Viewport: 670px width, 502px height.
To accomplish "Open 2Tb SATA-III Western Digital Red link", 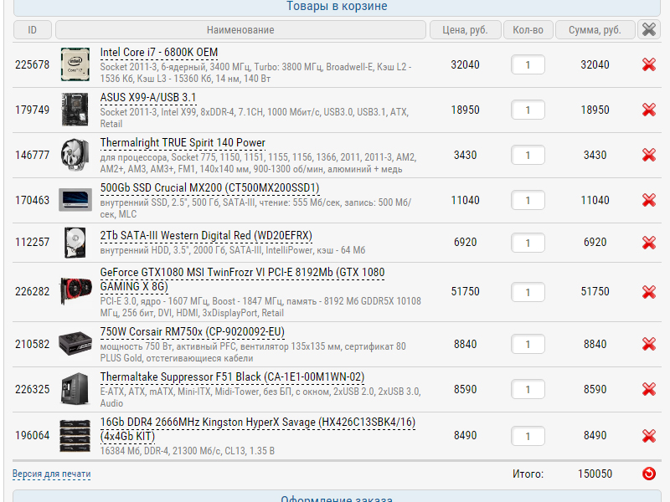I will pos(206,236).
